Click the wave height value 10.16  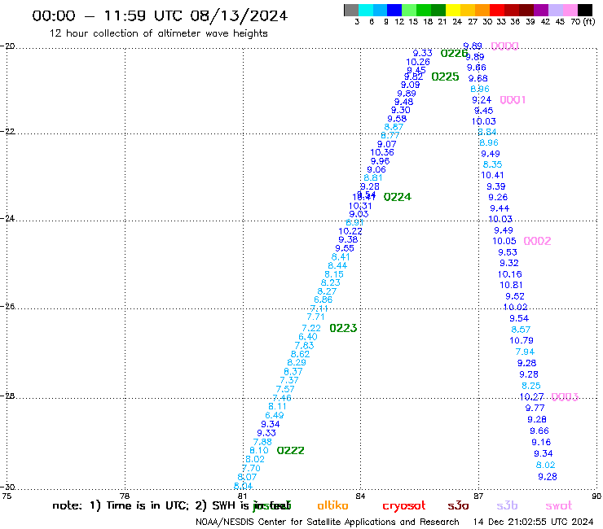tap(509, 274)
